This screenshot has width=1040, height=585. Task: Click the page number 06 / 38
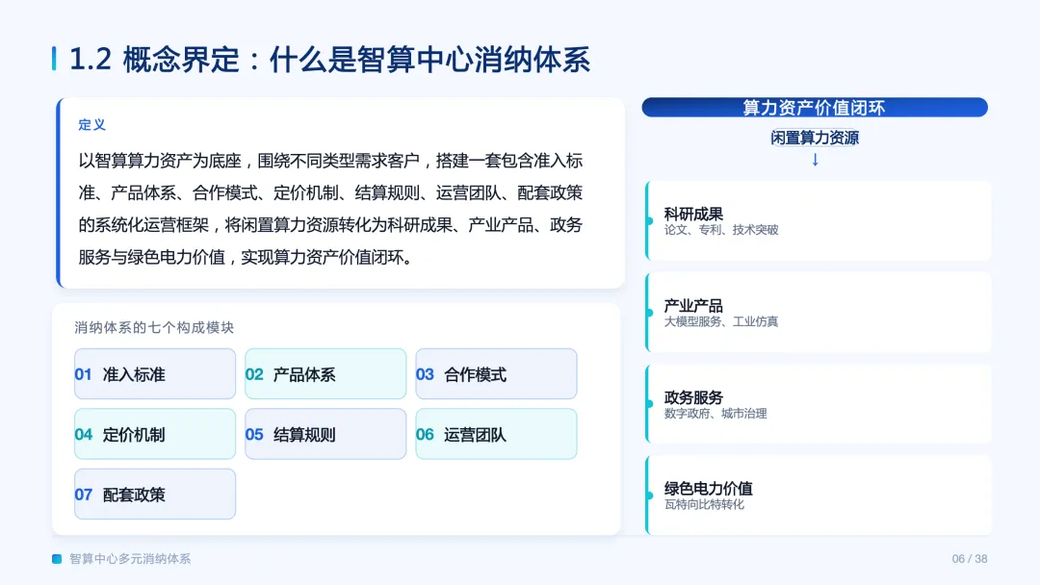tap(970, 559)
